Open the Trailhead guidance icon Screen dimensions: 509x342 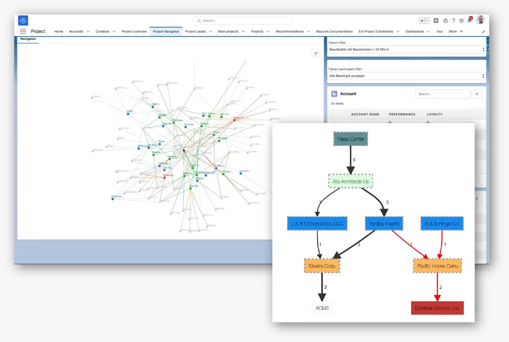[x=445, y=20]
